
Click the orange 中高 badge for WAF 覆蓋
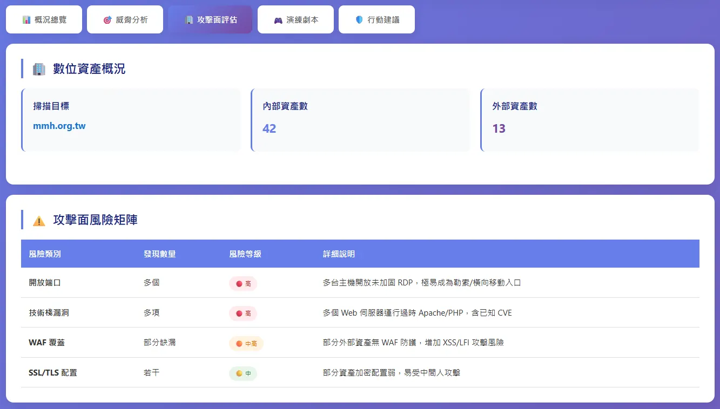(x=246, y=343)
